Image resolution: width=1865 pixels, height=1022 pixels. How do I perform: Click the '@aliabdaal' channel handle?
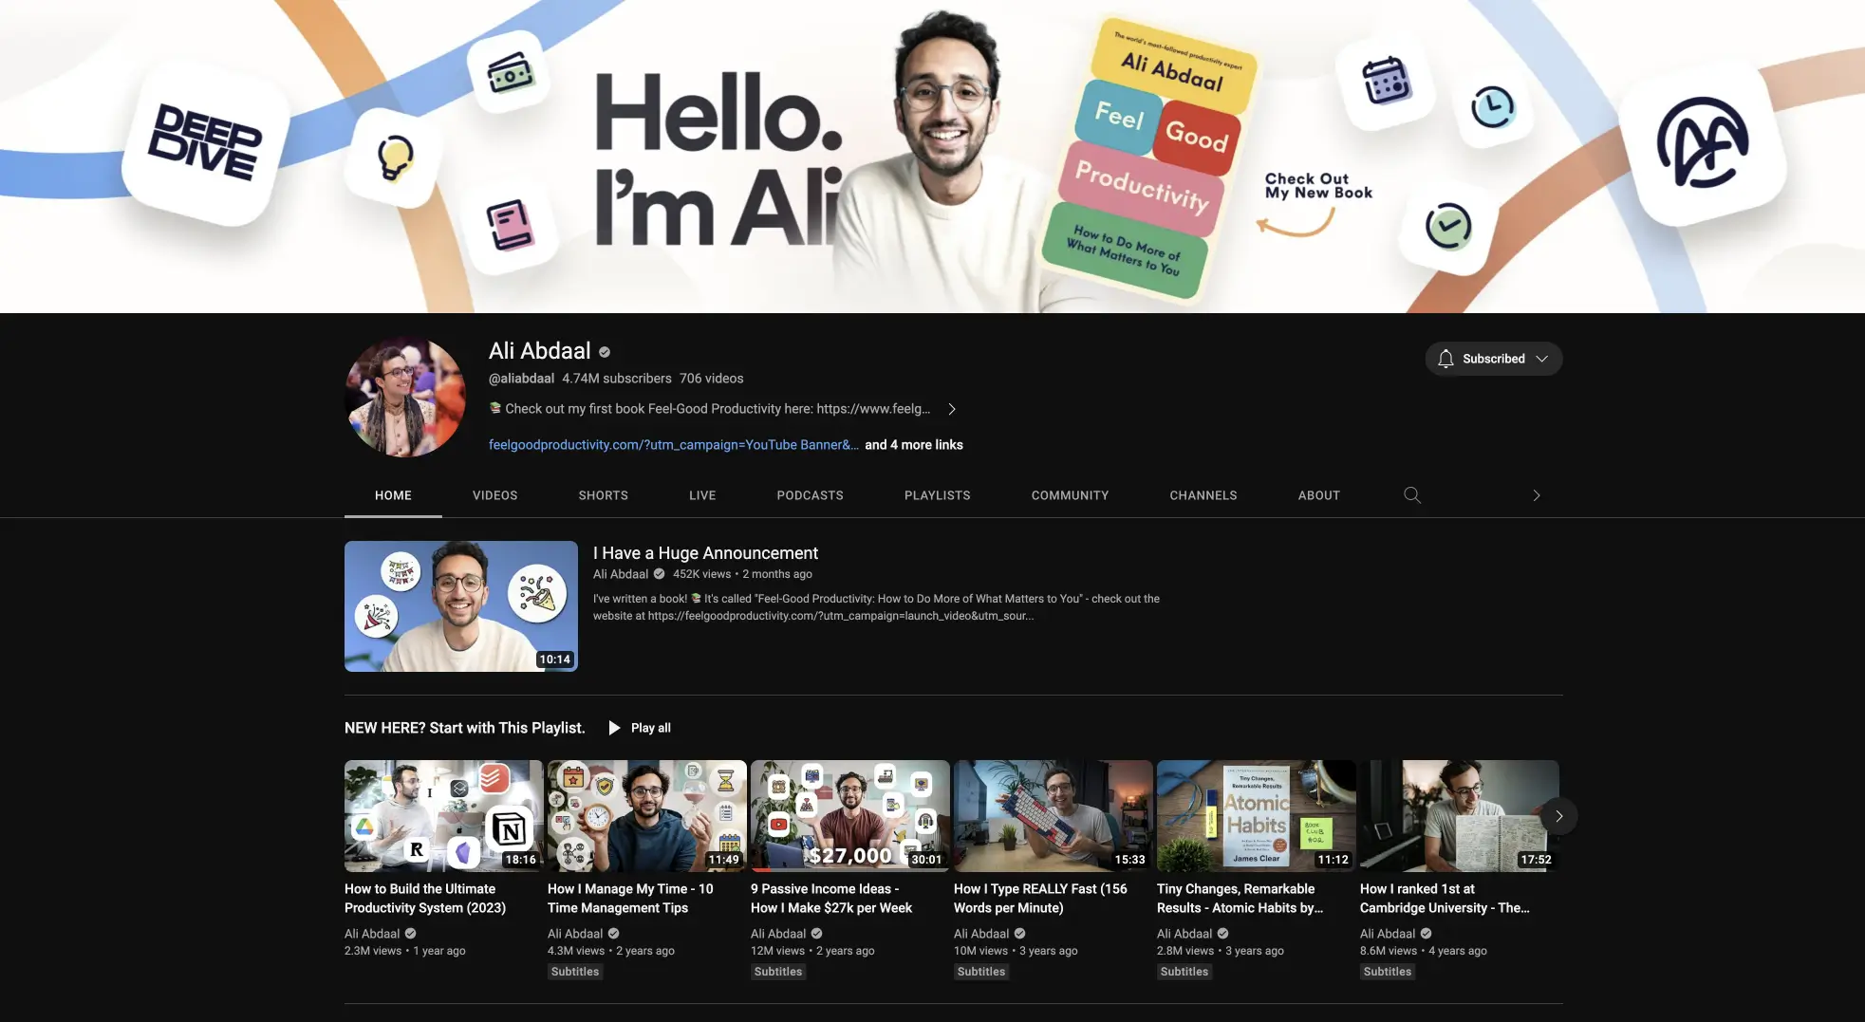(521, 379)
